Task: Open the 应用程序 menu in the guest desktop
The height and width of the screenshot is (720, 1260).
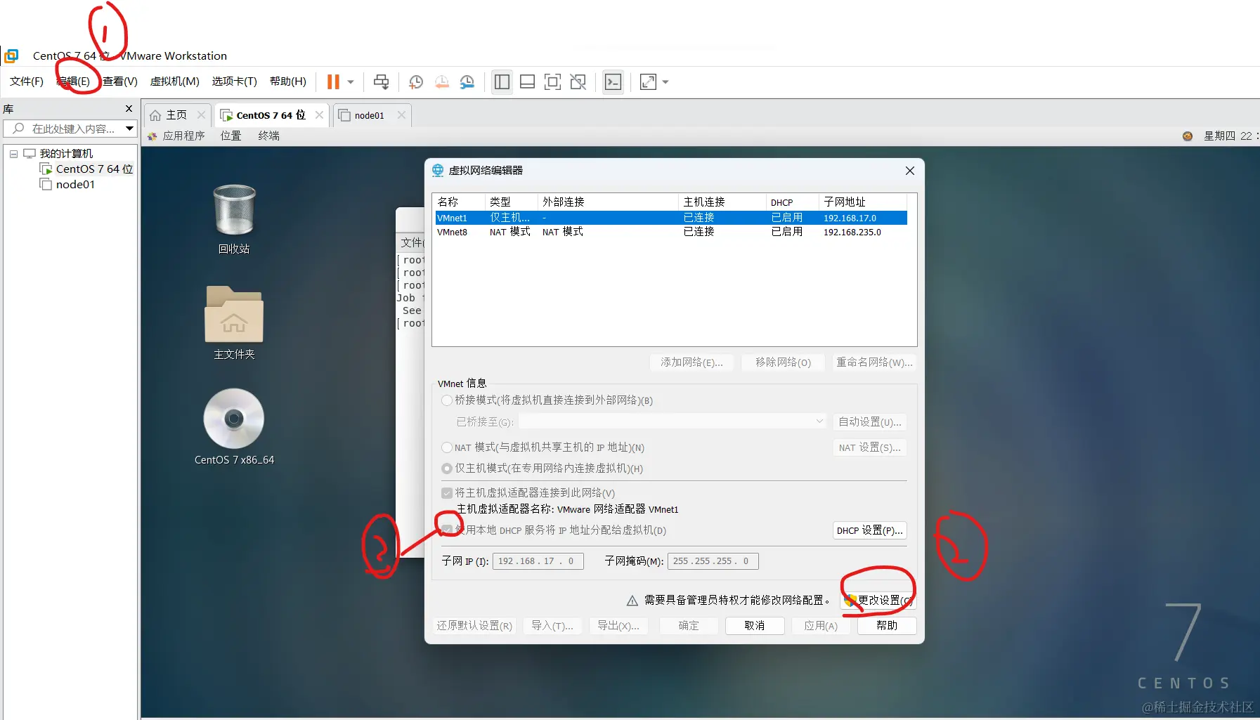Action: click(176, 136)
